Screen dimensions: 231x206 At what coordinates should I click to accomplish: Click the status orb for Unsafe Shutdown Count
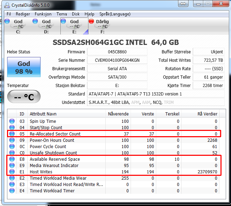point(12,153)
